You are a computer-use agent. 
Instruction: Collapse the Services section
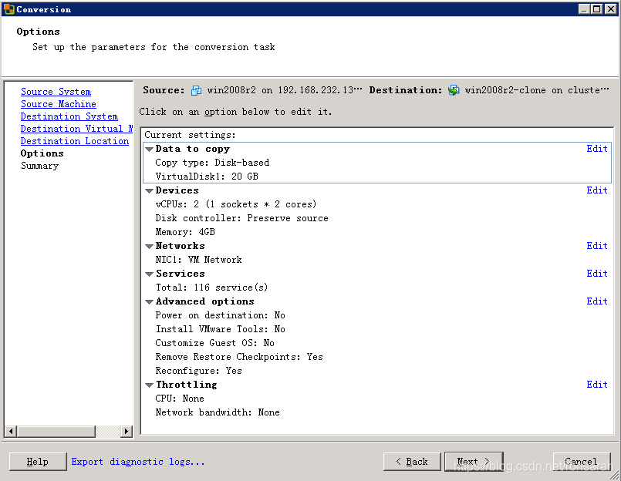coord(150,274)
